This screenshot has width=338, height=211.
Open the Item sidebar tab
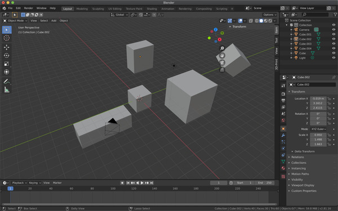(277, 30)
